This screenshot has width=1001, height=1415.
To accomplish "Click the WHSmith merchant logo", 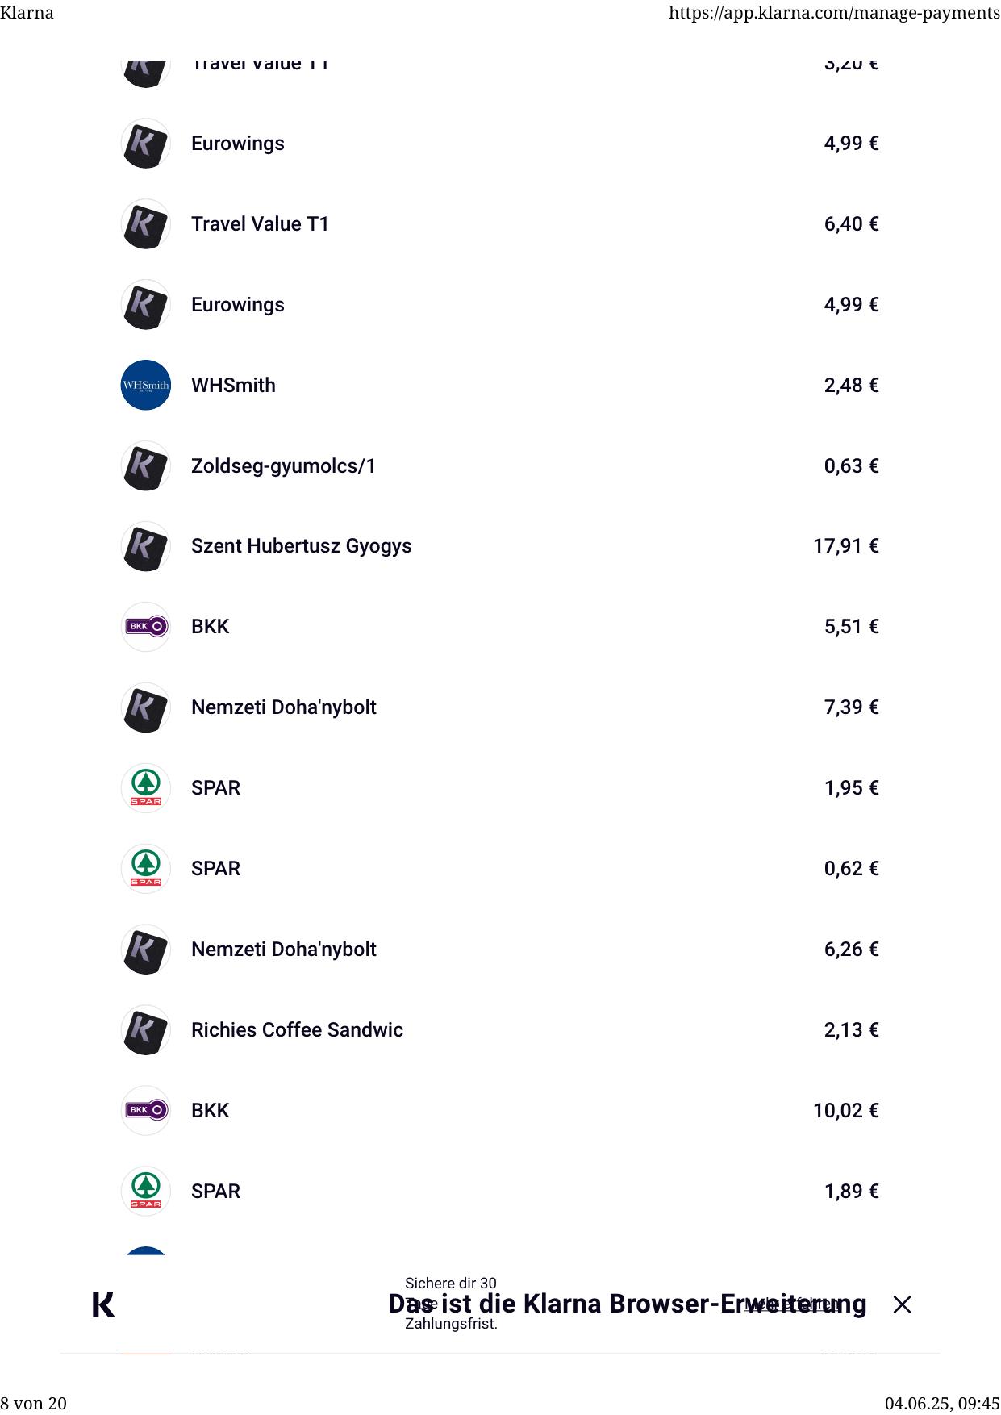I will [x=146, y=385].
